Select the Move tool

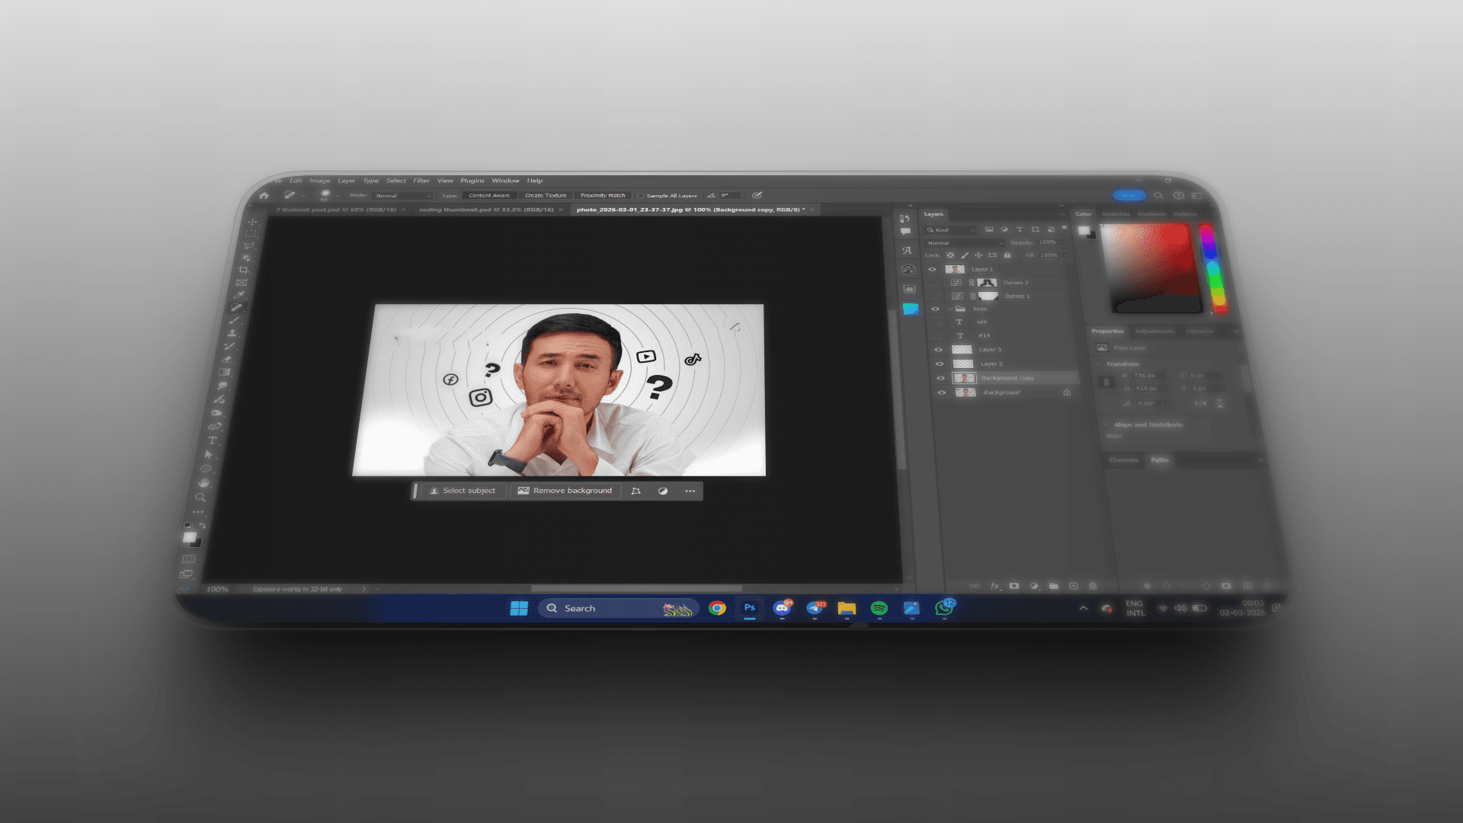pos(252,222)
